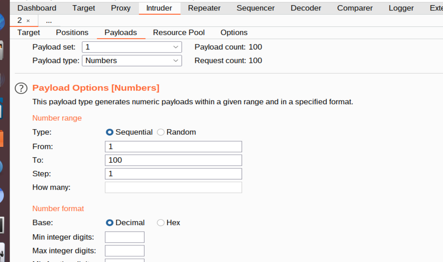
Task: Go to the Options sub-tab
Action: point(234,33)
